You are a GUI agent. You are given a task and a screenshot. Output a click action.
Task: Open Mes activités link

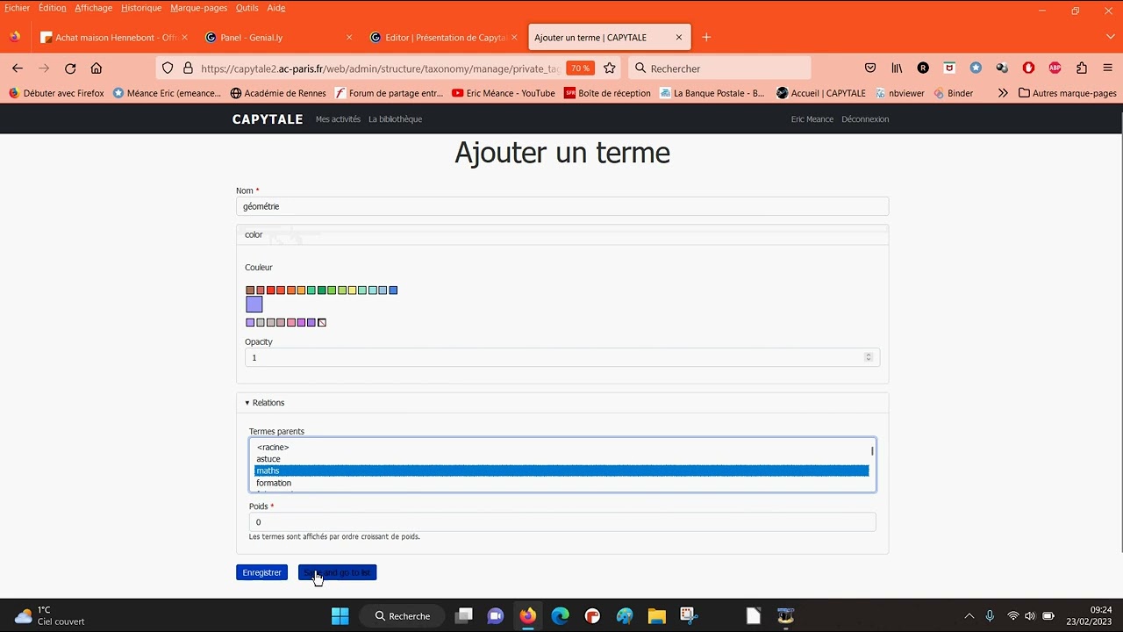tap(338, 119)
